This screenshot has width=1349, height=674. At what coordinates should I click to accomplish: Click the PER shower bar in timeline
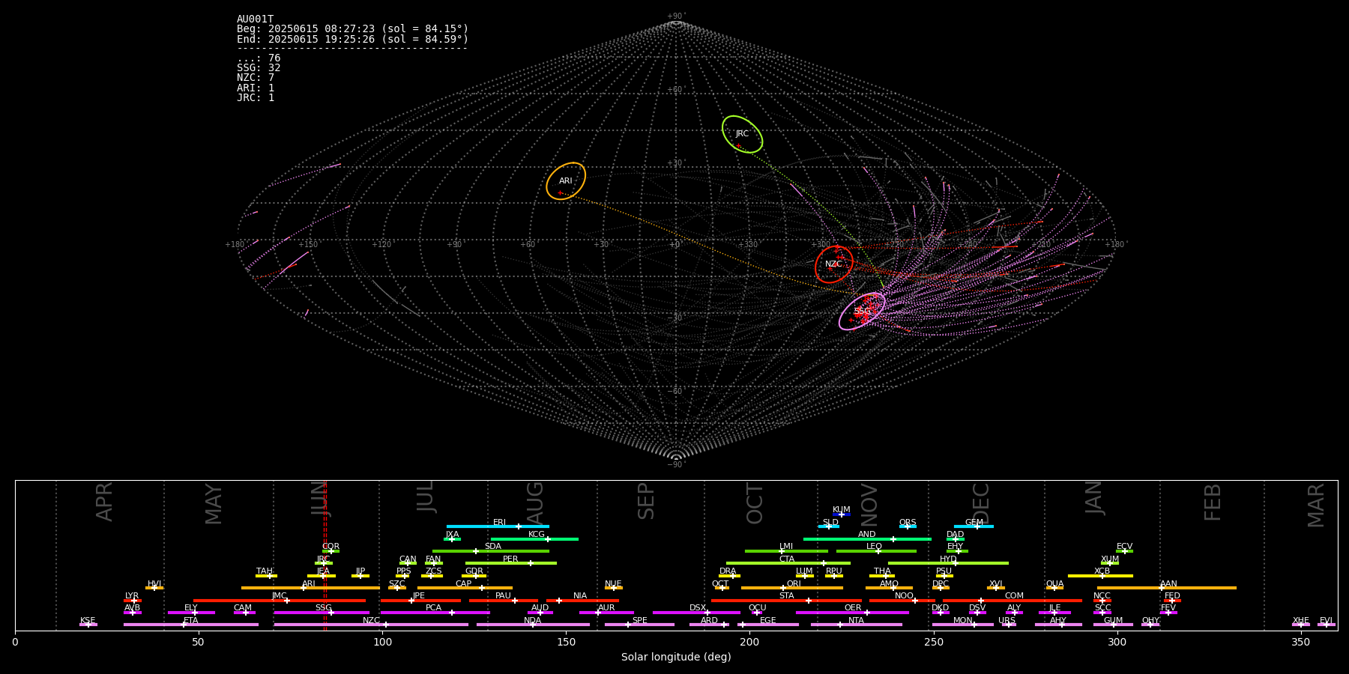click(511, 563)
